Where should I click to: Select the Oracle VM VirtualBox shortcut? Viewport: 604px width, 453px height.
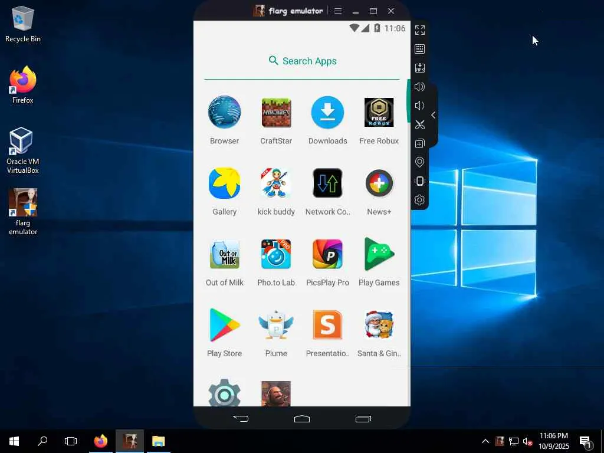tap(23, 150)
